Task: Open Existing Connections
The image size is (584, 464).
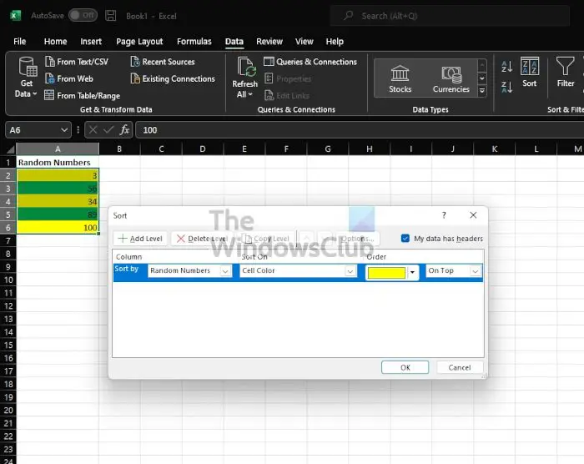Action: tap(173, 78)
